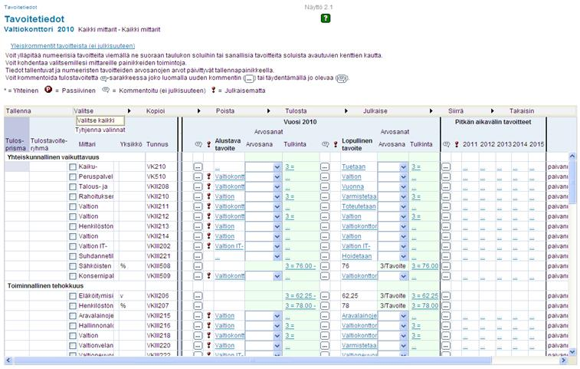
Task: Click unpublished marker icon in VKIII509 row
Action: pyautogui.click(x=208, y=276)
